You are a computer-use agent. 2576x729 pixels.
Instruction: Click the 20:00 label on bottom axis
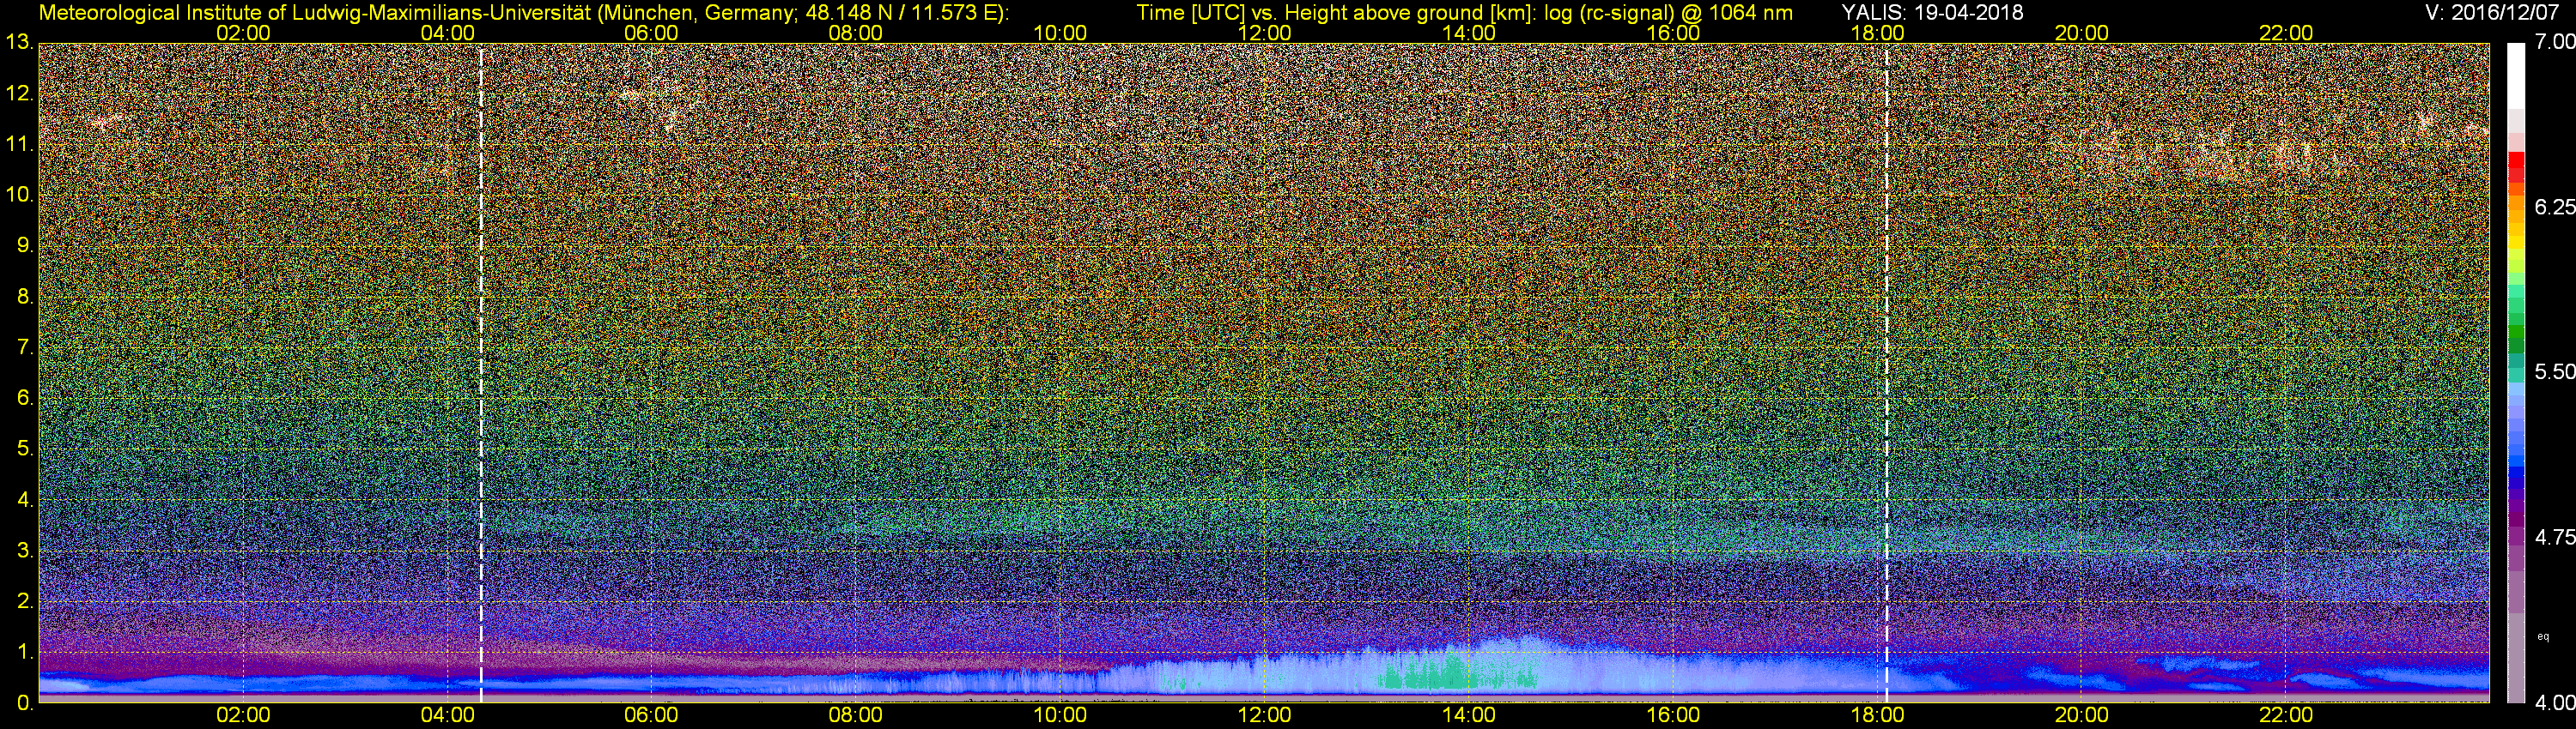click(x=2081, y=716)
